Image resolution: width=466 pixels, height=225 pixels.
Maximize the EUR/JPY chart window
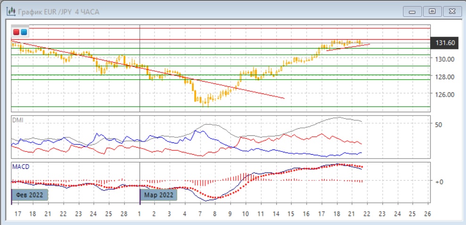click(x=432, y=11)
